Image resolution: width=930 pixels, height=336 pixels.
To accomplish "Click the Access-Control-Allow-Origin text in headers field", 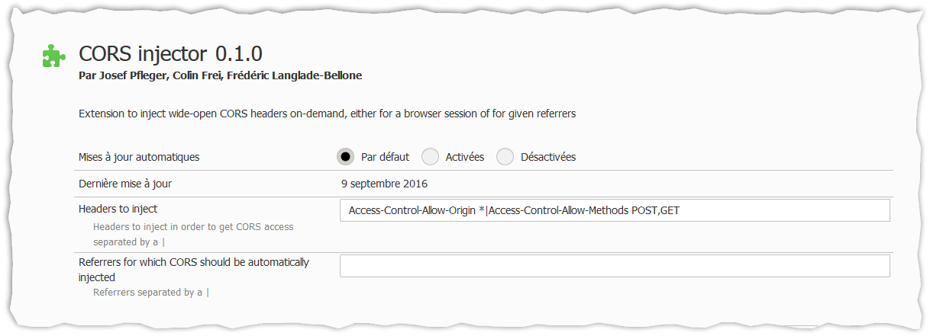I will (413, 210).
